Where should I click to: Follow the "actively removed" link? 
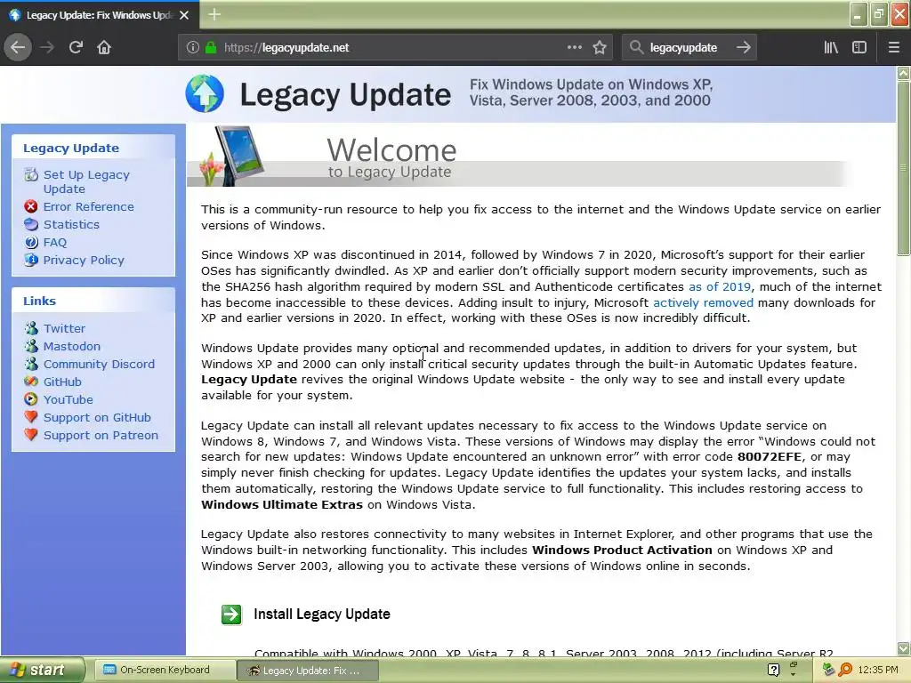coord(703,302)
